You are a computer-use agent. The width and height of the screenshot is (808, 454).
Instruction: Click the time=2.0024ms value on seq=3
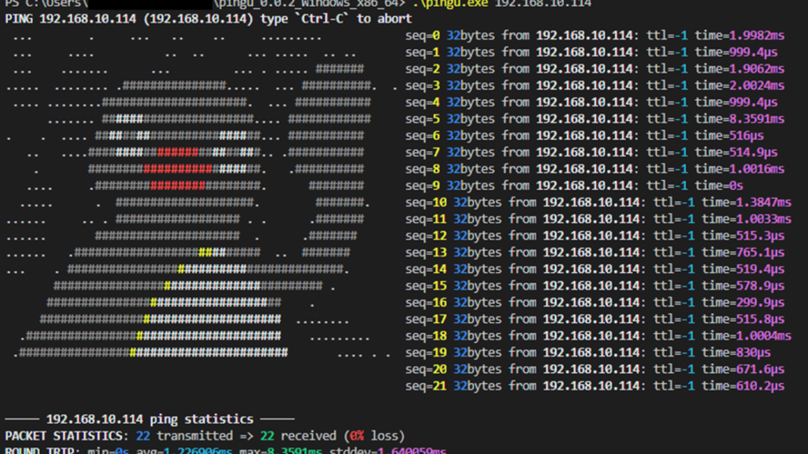coord(739,85)
